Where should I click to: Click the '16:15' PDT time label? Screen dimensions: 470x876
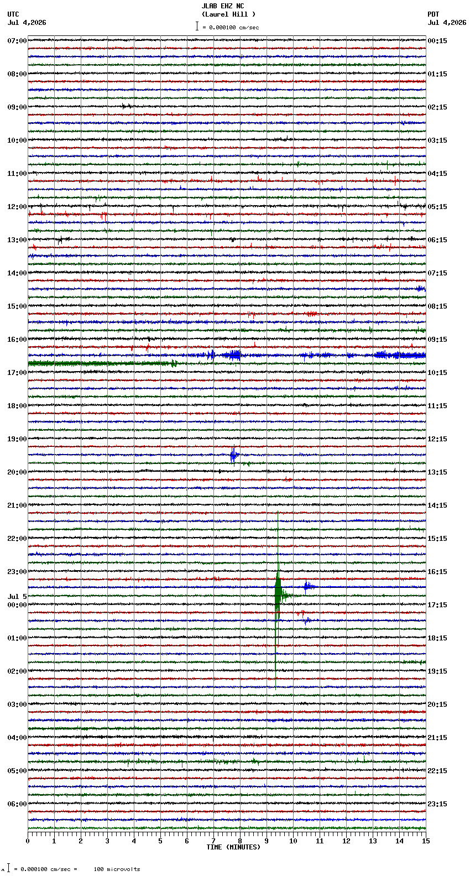coord(437,572)
